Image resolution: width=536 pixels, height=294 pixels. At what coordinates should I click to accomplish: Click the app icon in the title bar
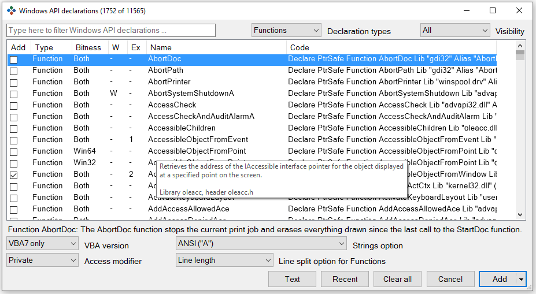coord(12,10)
